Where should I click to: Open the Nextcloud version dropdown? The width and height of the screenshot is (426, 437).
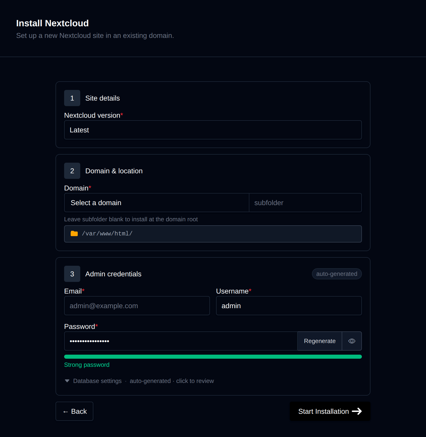pyautogui.click(x=213, y=130)
